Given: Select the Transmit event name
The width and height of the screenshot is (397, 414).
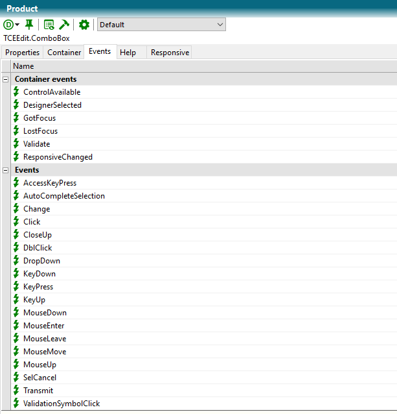Looking at the screenshot, I should [x=38, y=391].
